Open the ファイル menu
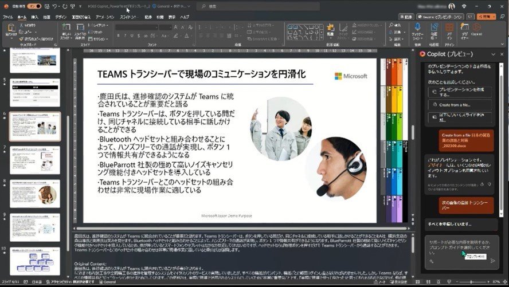The width and height of the screenshot is (509, 287). (x=7, y=17)
